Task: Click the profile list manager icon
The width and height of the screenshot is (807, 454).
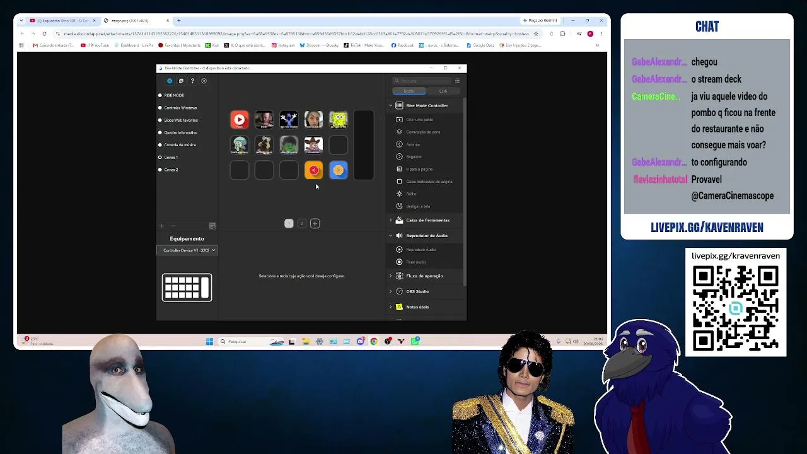Action: [212, 226]
